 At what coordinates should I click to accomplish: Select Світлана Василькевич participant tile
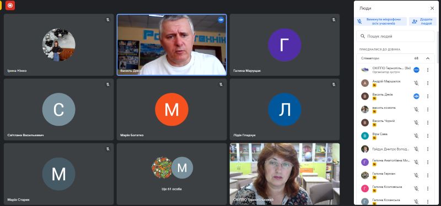[59, 109]
